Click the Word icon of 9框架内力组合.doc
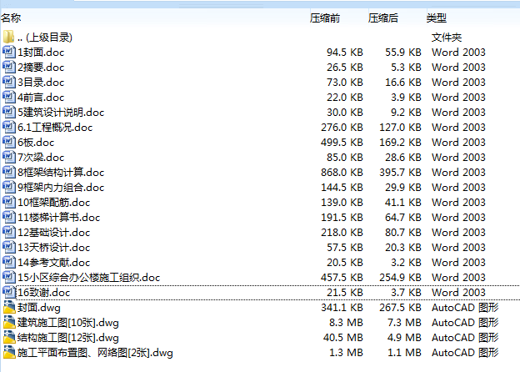Viewport: 520px width, 372px height. (9, 187)
